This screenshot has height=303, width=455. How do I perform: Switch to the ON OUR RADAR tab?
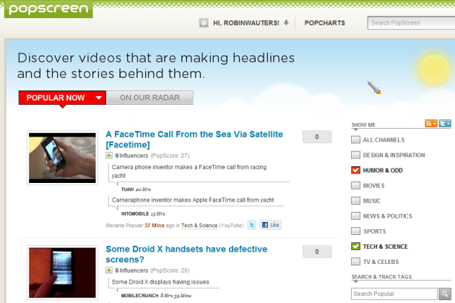click(x=149, y=98)
